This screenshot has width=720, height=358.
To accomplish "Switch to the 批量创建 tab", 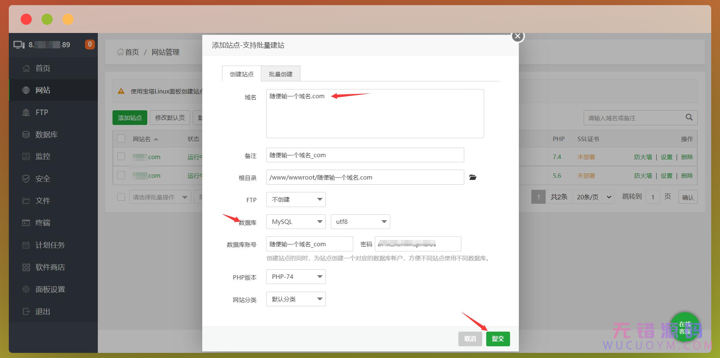I will tap(281, 74).
